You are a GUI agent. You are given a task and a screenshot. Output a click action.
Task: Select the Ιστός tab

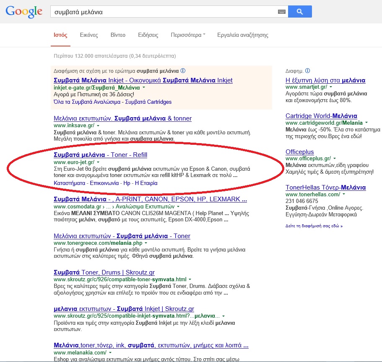click(60, 35)
